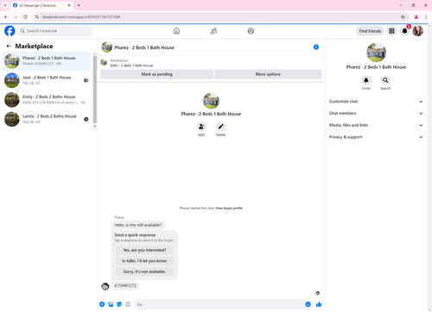Open new browser tab
Screen dimensions: 432x312
(79, 5)
